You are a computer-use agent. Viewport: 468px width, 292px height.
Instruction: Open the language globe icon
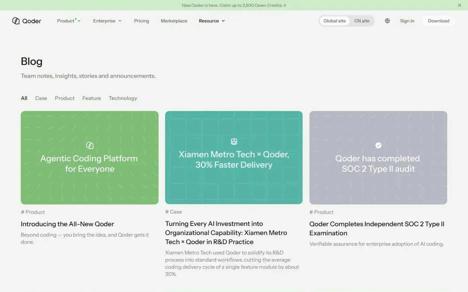[387, 21]
